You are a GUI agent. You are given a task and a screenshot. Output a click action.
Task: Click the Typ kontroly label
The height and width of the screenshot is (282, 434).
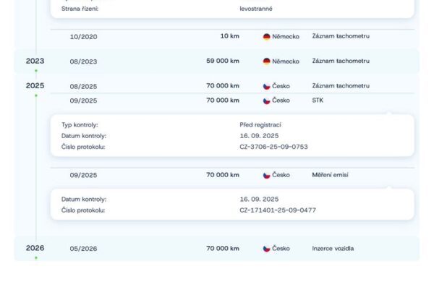[80, 125]
